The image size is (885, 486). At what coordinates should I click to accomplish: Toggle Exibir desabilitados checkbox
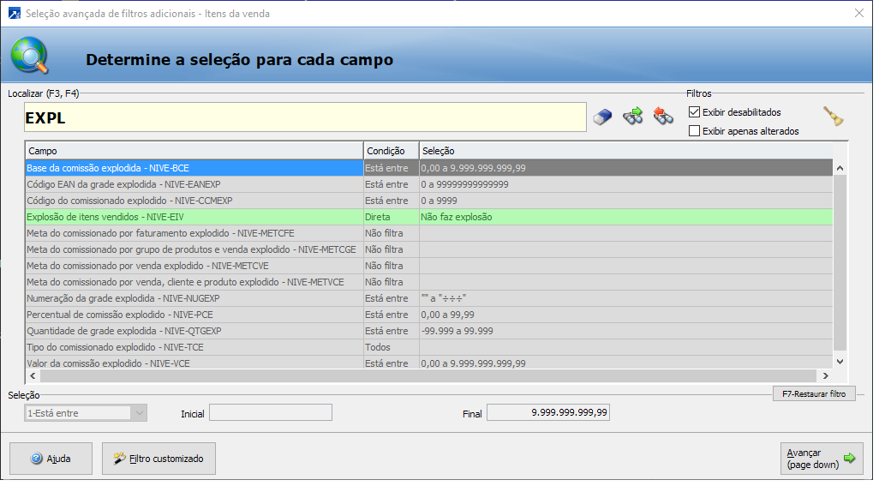click(x=694, y=111)
